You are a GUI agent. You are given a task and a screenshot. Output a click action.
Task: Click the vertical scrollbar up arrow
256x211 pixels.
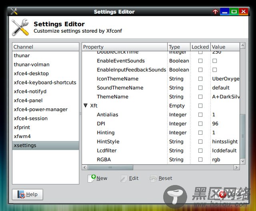(x=243, y=46)
